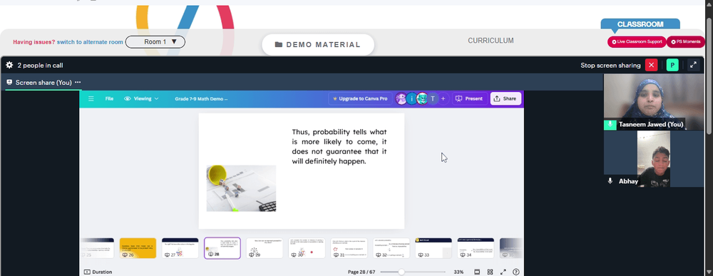Select slide thumbnail 26 (yellow)
The image size is (713, 276).
tap(138, 248)
